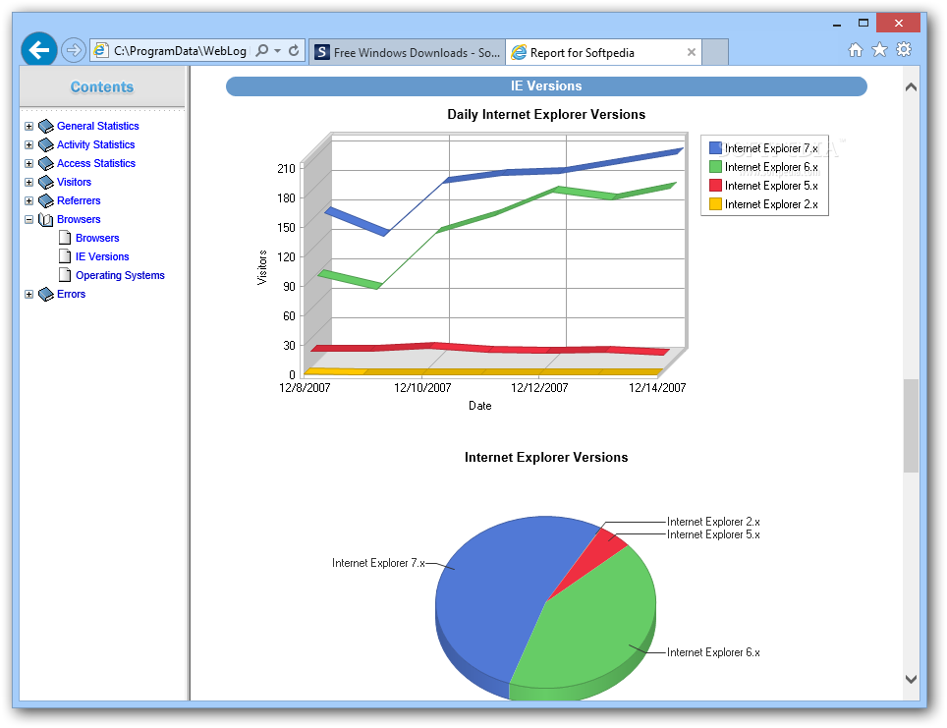Collapse the Browsers node
Viewport: 947px width, 728px height.
[29, 220]
